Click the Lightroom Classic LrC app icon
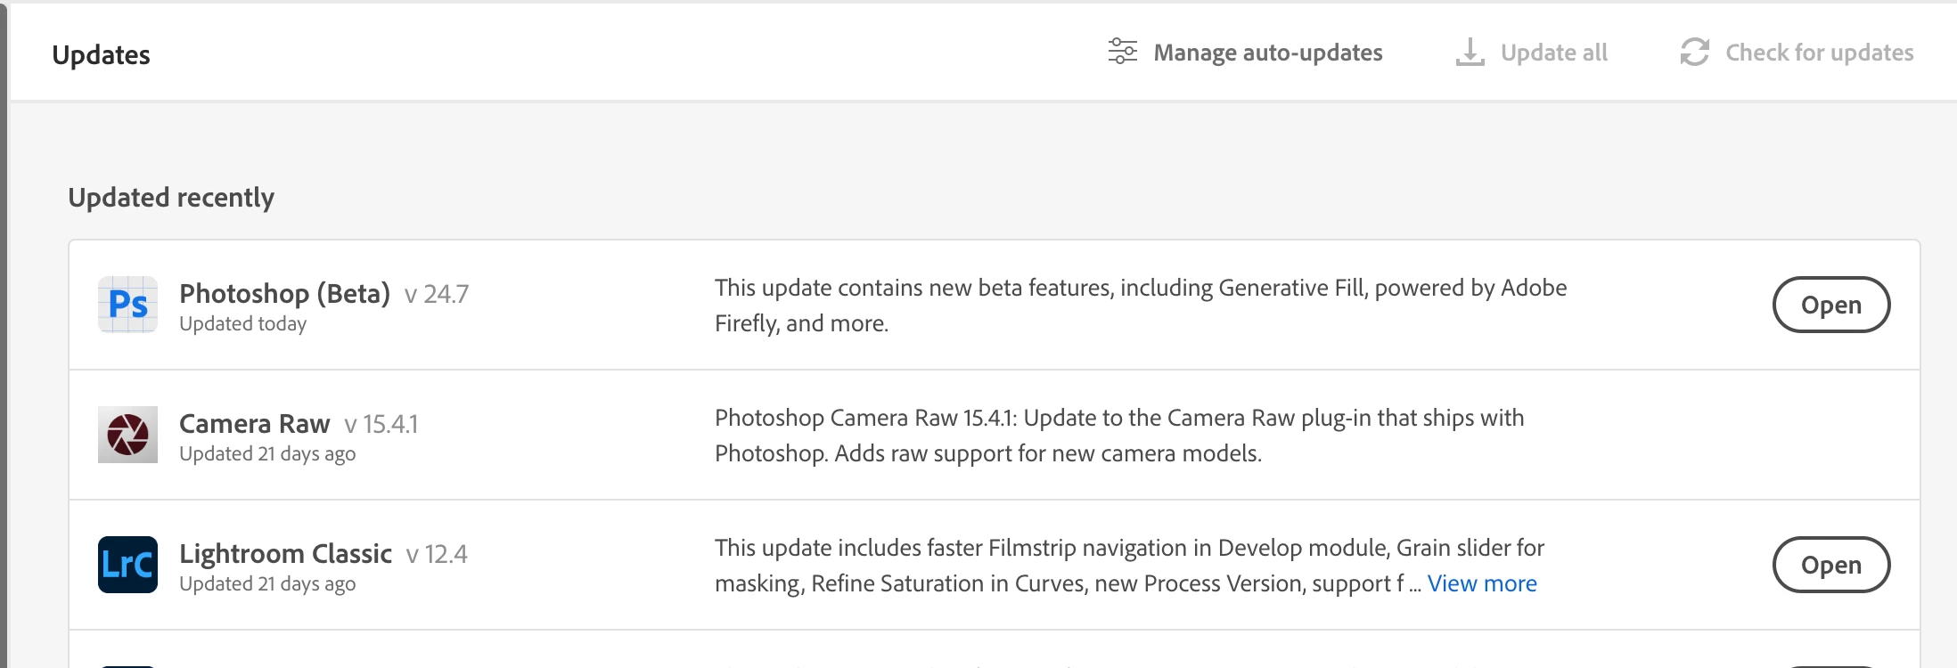Viewport: 1957px width, 668px height. tap(127, 565)
